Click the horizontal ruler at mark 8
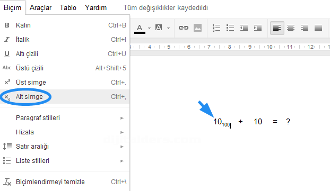The height and width of the screenshot is (191, 330). (x=229, y=47)
